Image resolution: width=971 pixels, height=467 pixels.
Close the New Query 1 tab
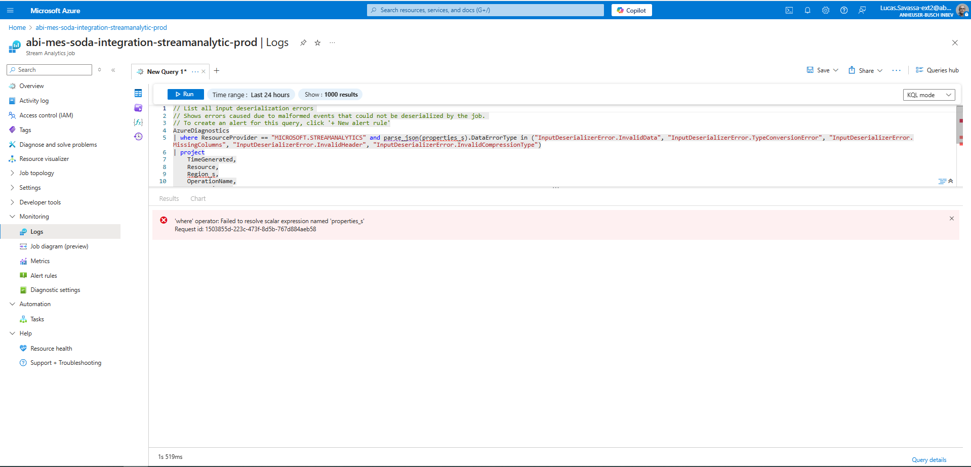coord(204,72)
